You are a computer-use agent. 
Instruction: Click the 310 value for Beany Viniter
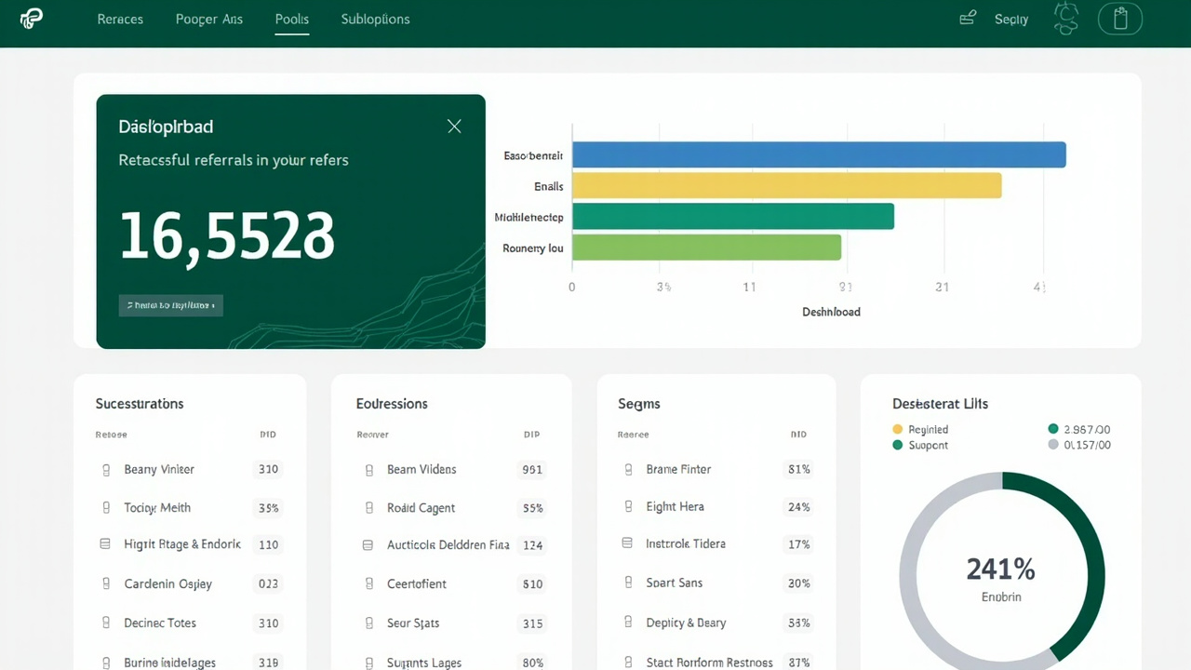click(268, 470)
